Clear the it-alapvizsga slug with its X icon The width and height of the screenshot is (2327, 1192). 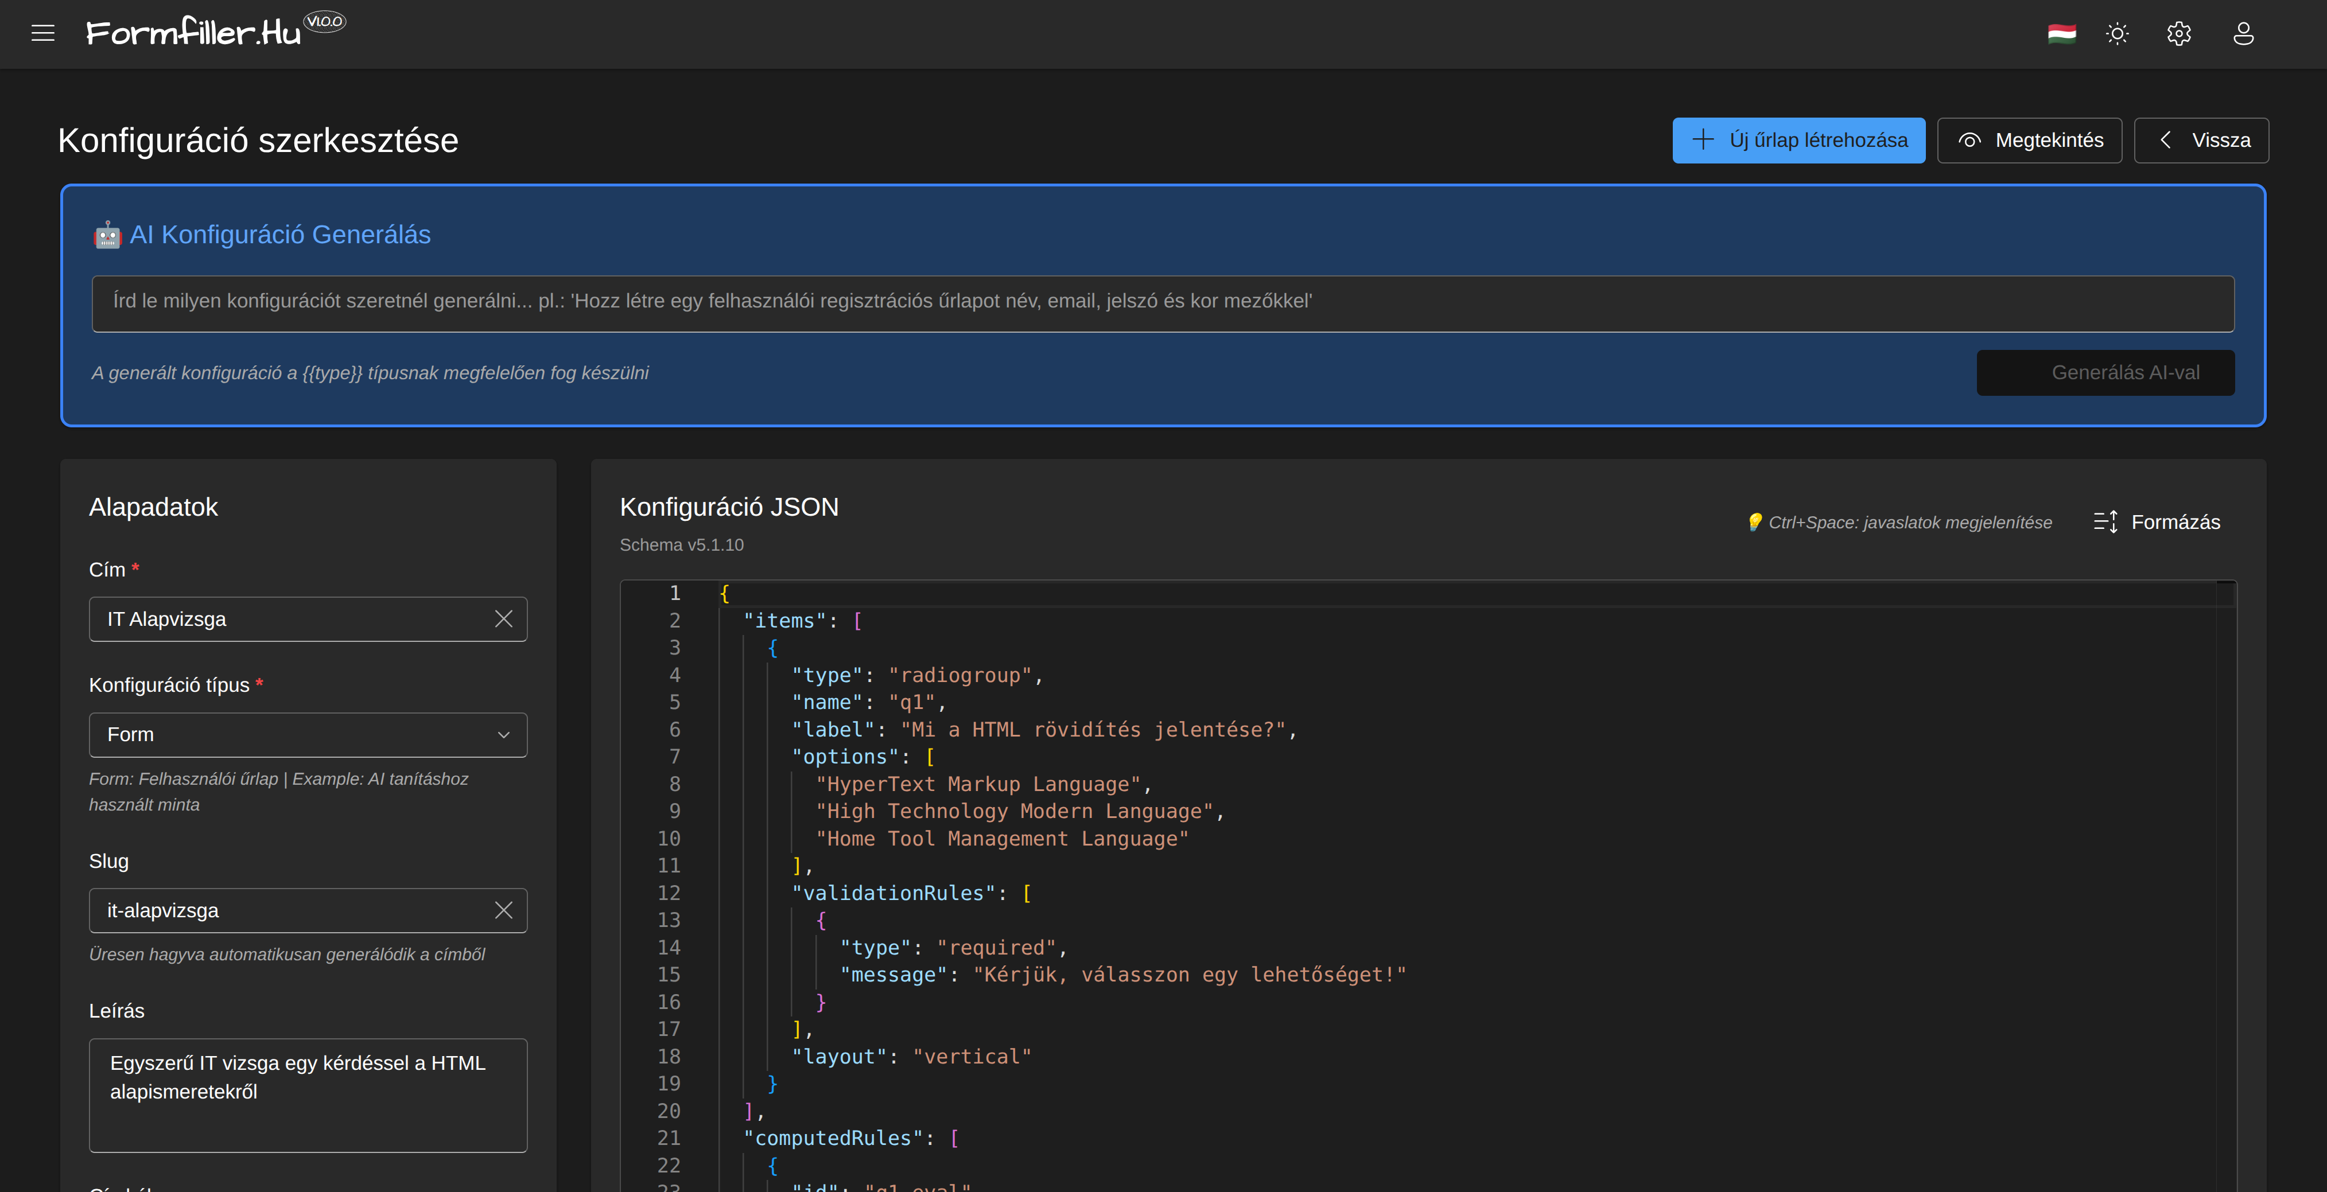[x=504, y=910]
